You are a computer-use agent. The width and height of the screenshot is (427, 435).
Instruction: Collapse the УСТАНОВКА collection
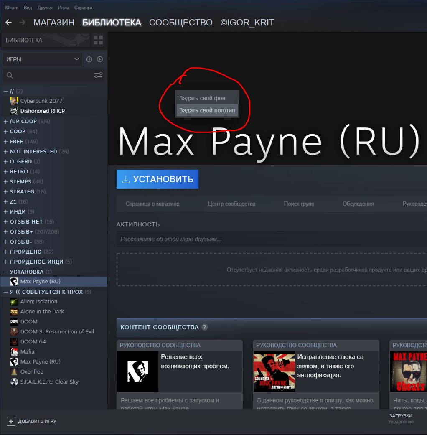point(5,272)
